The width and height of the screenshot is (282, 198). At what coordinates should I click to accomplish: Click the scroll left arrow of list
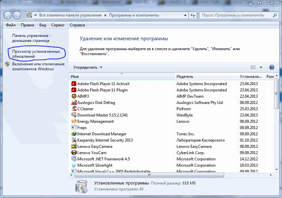coord(71,175)
